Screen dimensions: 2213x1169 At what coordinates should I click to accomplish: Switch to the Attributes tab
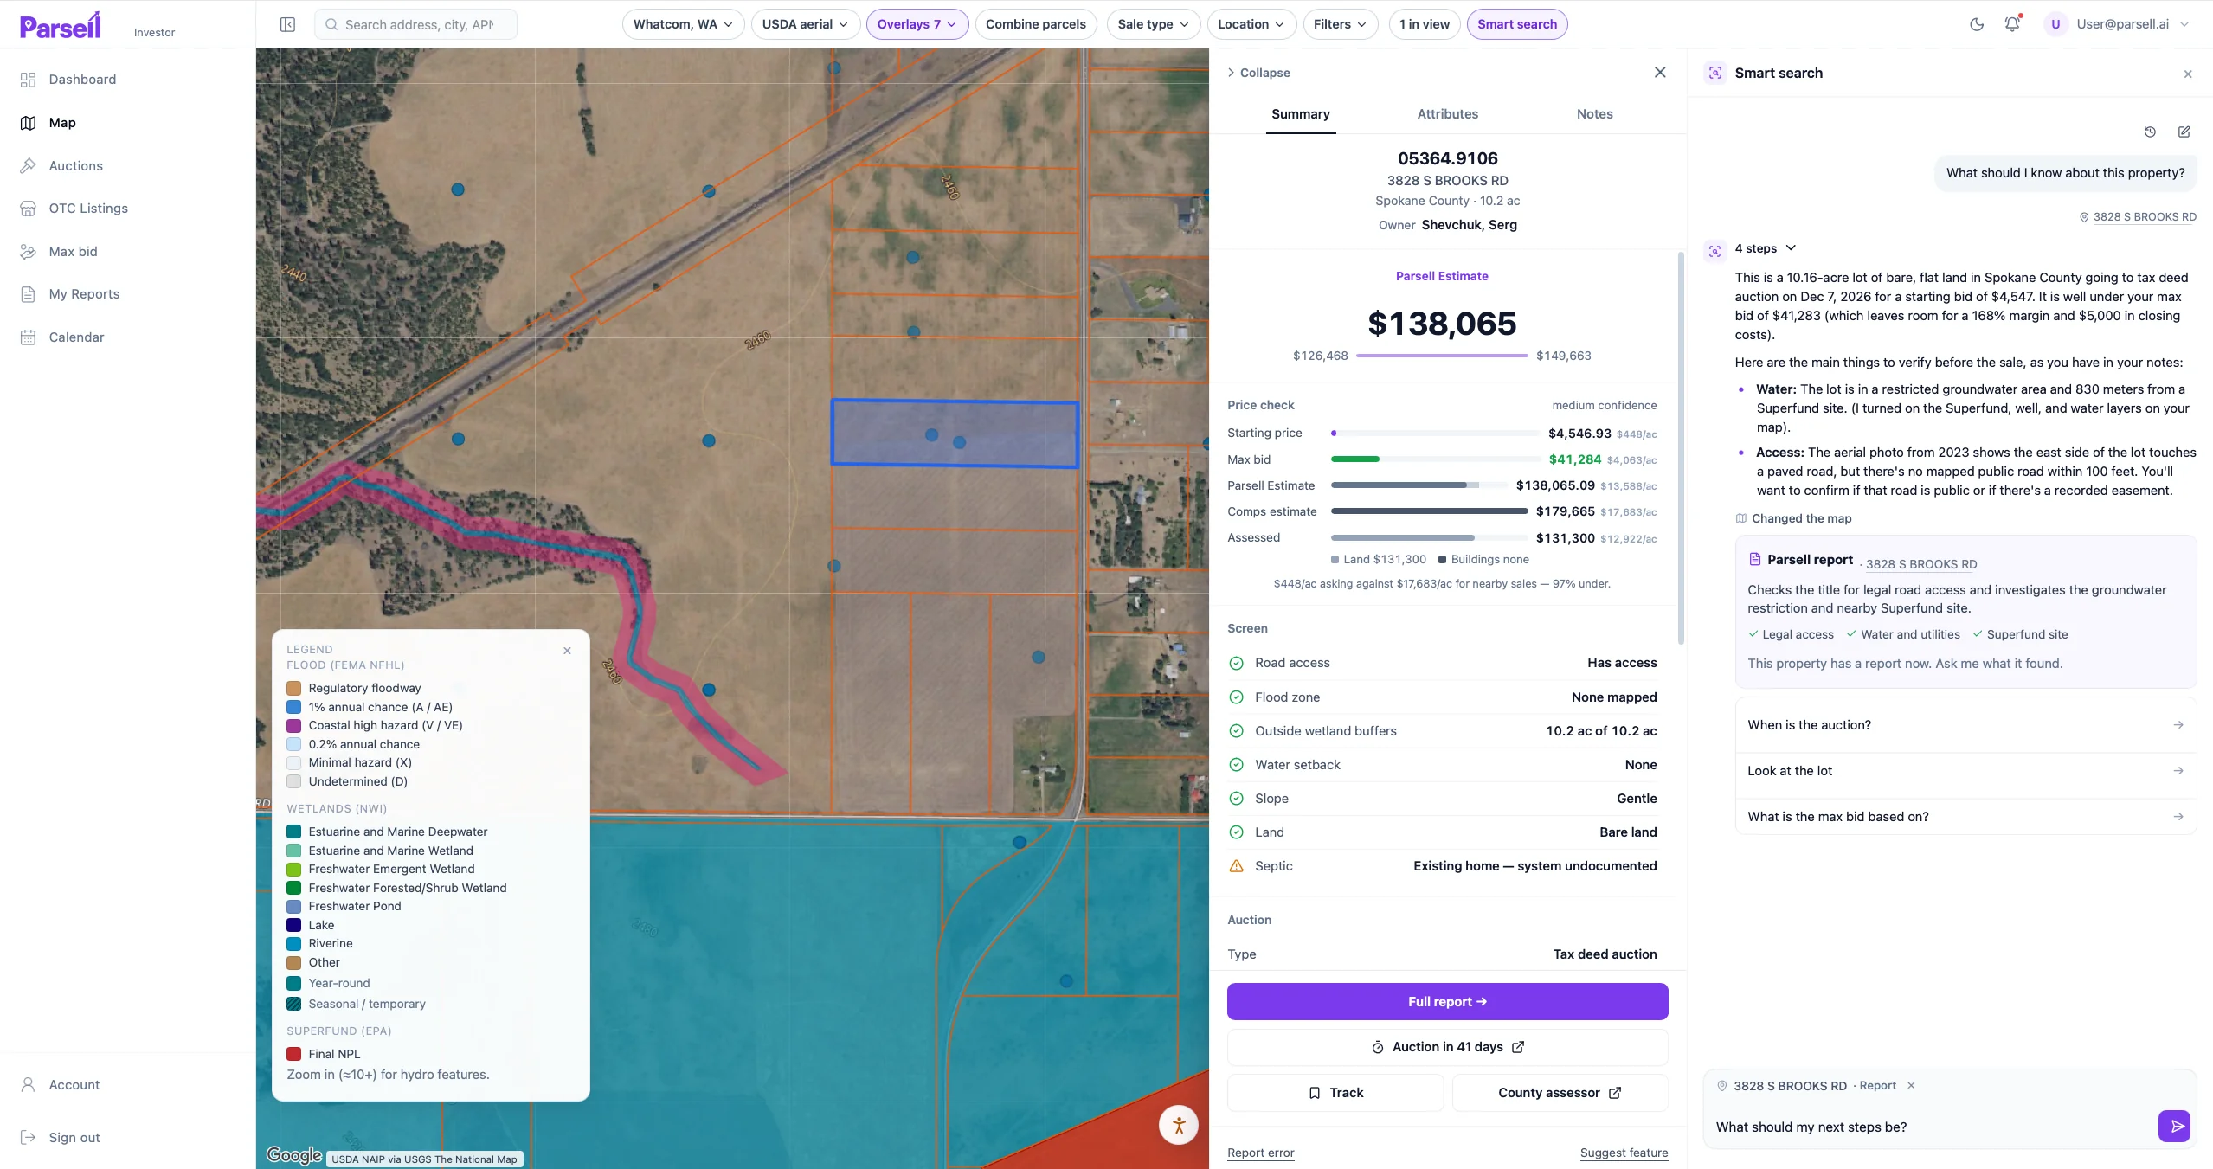point(1447,114)
